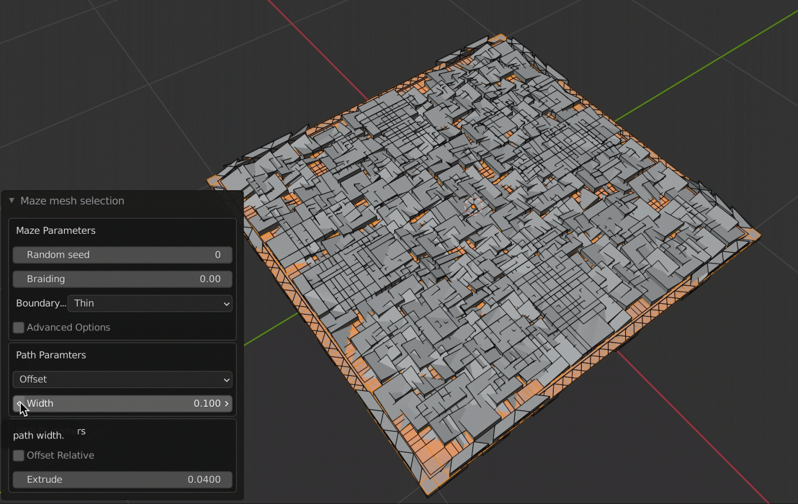
Task: Click the object origin marker on the maze
Action: click(473, 206)
